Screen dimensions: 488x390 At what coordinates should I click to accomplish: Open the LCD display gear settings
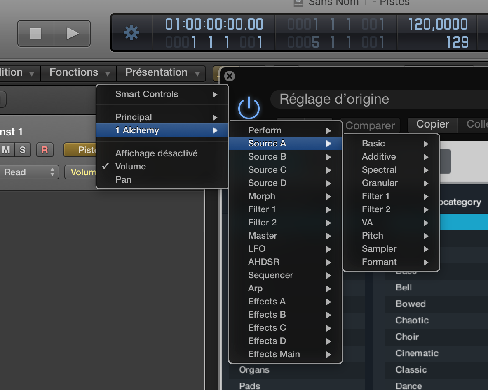[x=131, y=32]
